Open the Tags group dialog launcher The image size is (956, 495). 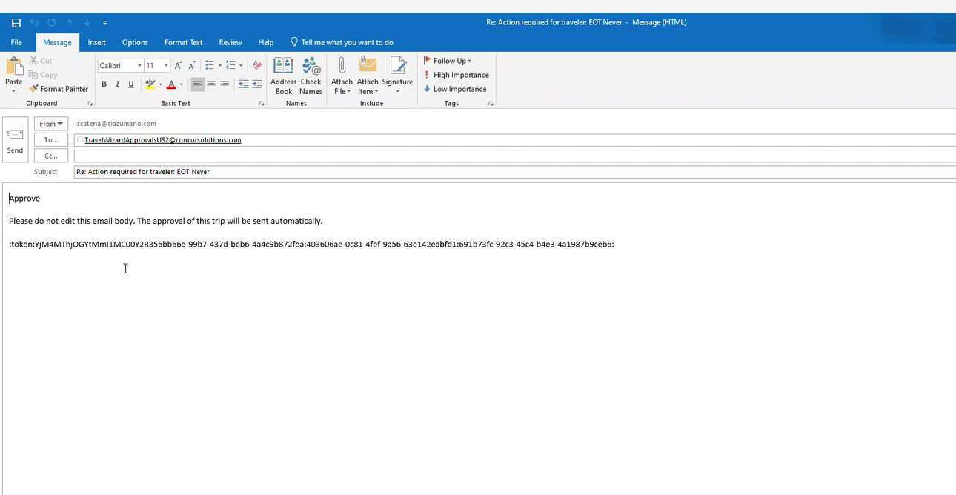[x=491, y=104]
